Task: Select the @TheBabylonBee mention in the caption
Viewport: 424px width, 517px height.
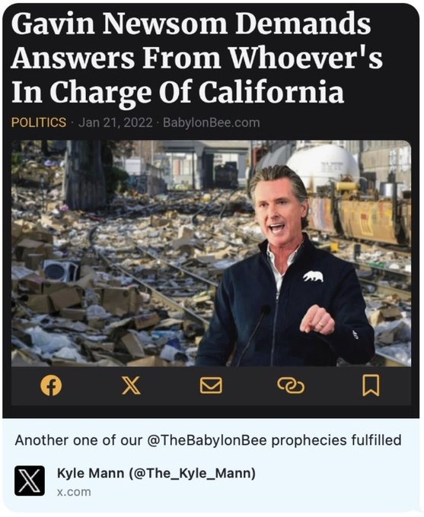Action: coord(206,440)
